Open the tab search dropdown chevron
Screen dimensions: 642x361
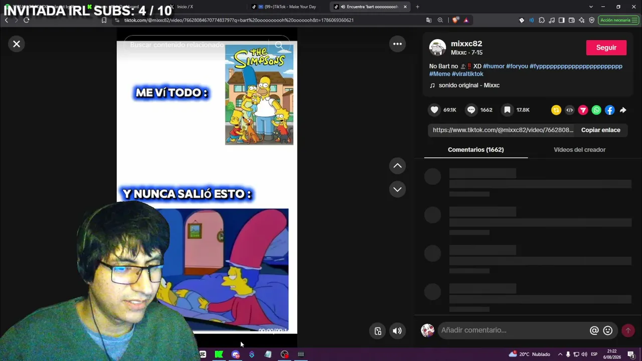[x=591, y=7]
